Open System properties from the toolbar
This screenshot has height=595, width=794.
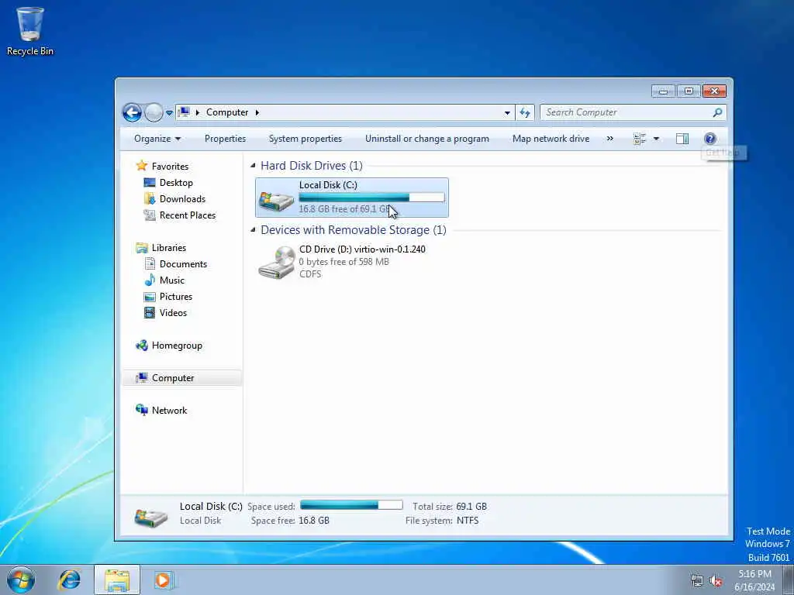pos(306,139)
